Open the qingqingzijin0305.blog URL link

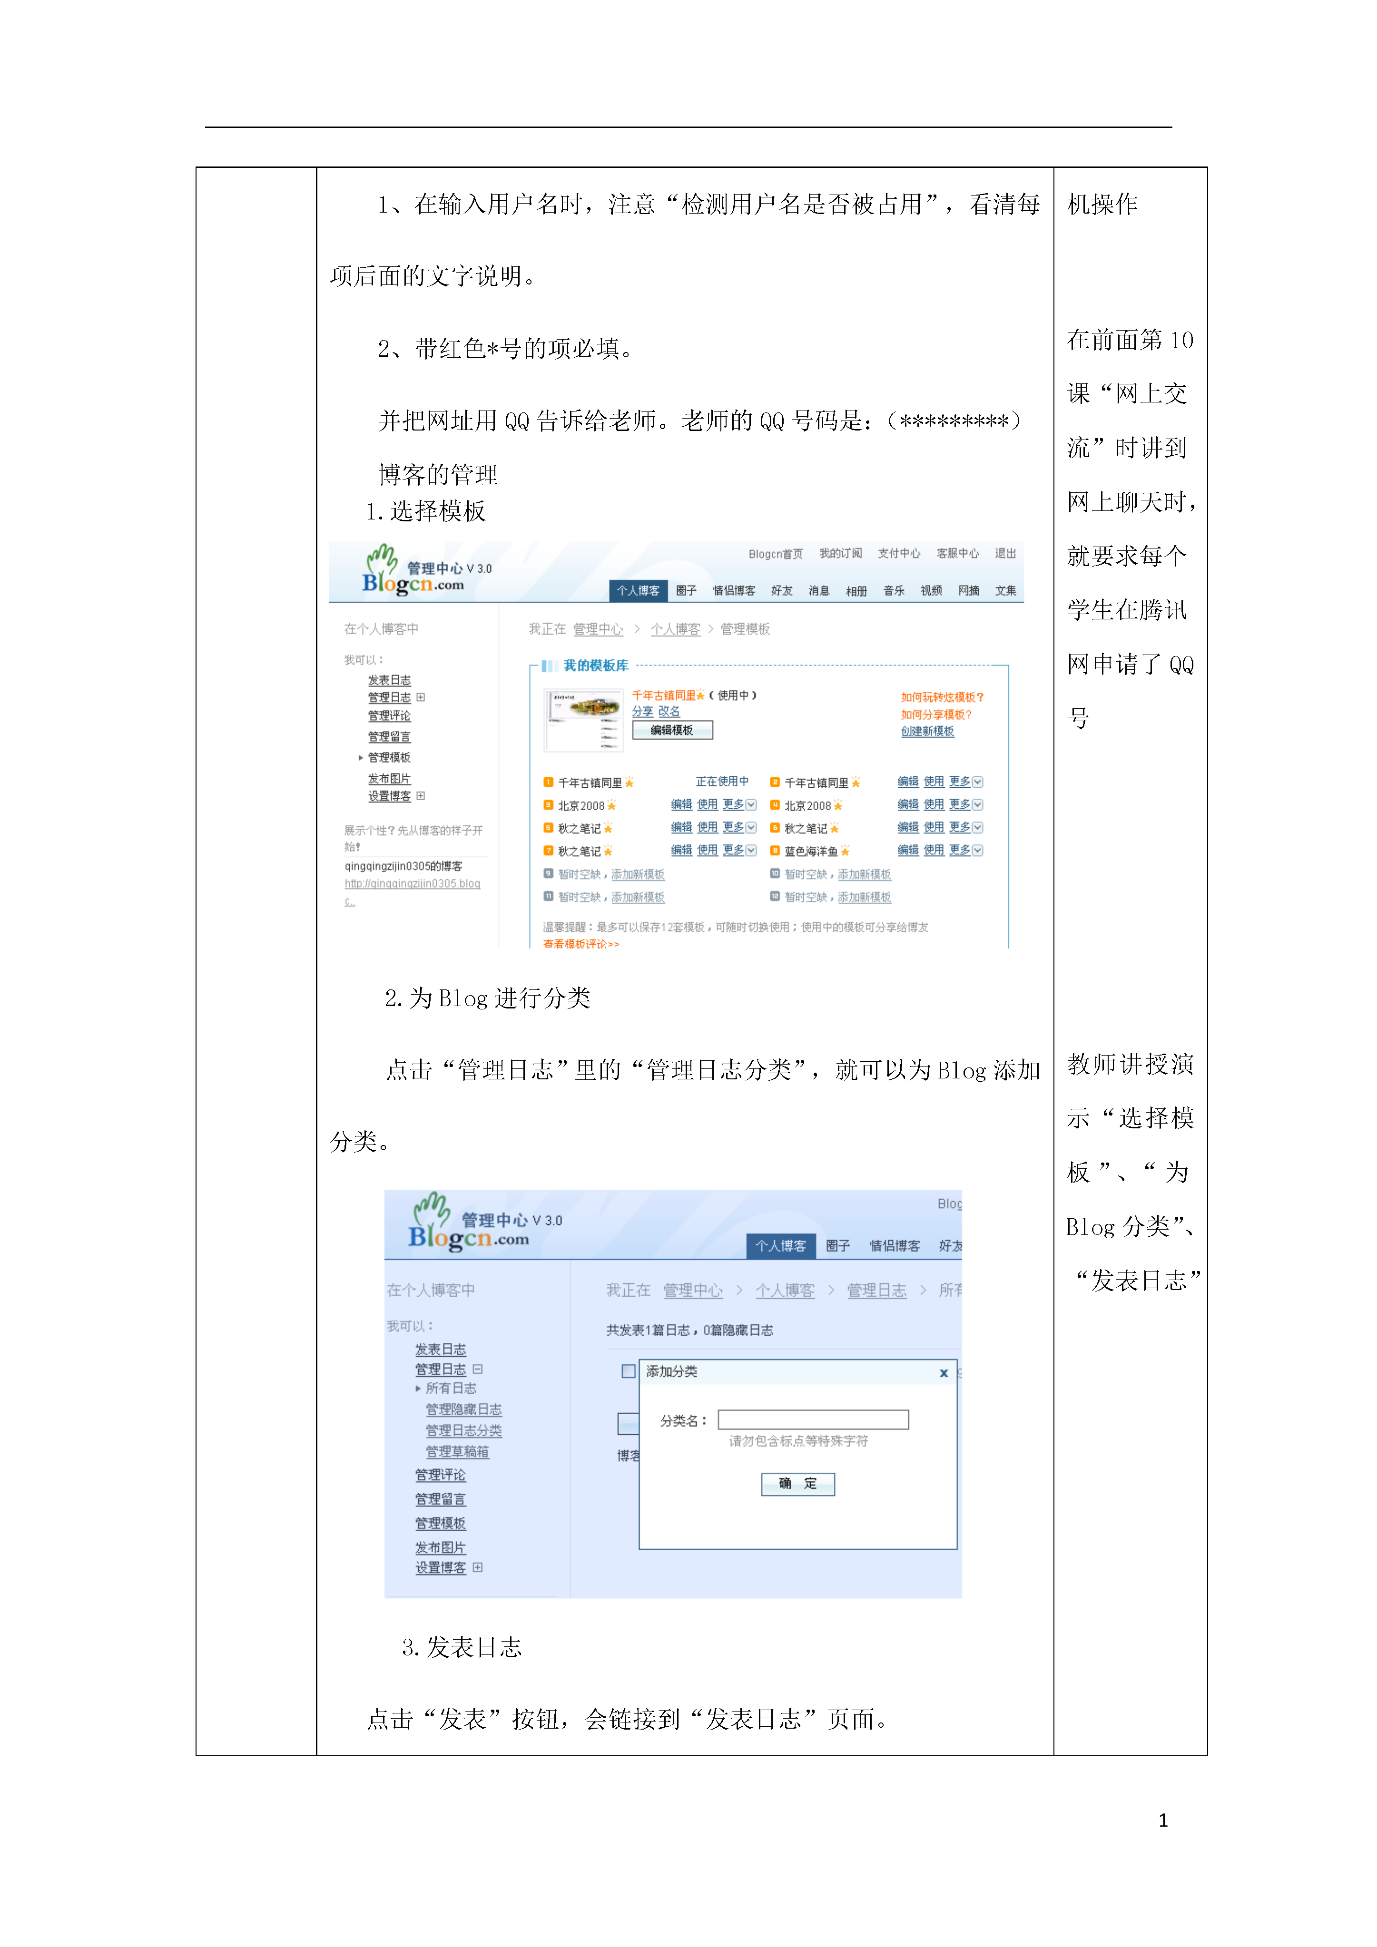[x=412, y=891]
